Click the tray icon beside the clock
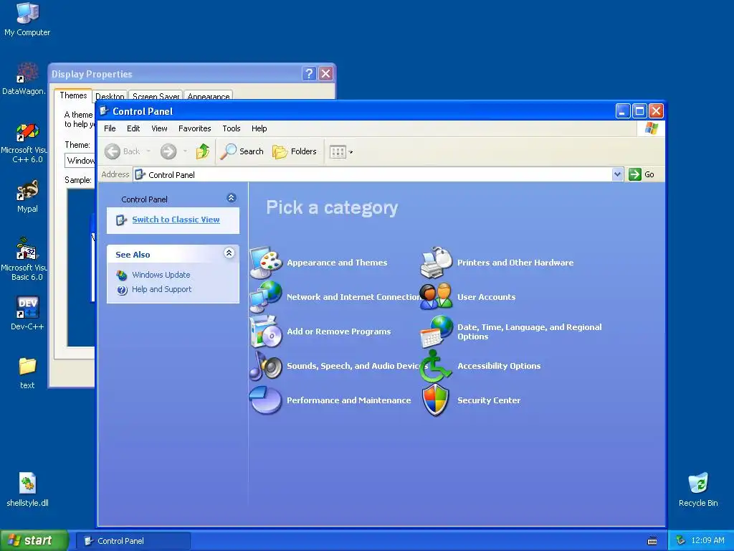The height and width of the screenshot is (551, 734). point(681,541)
